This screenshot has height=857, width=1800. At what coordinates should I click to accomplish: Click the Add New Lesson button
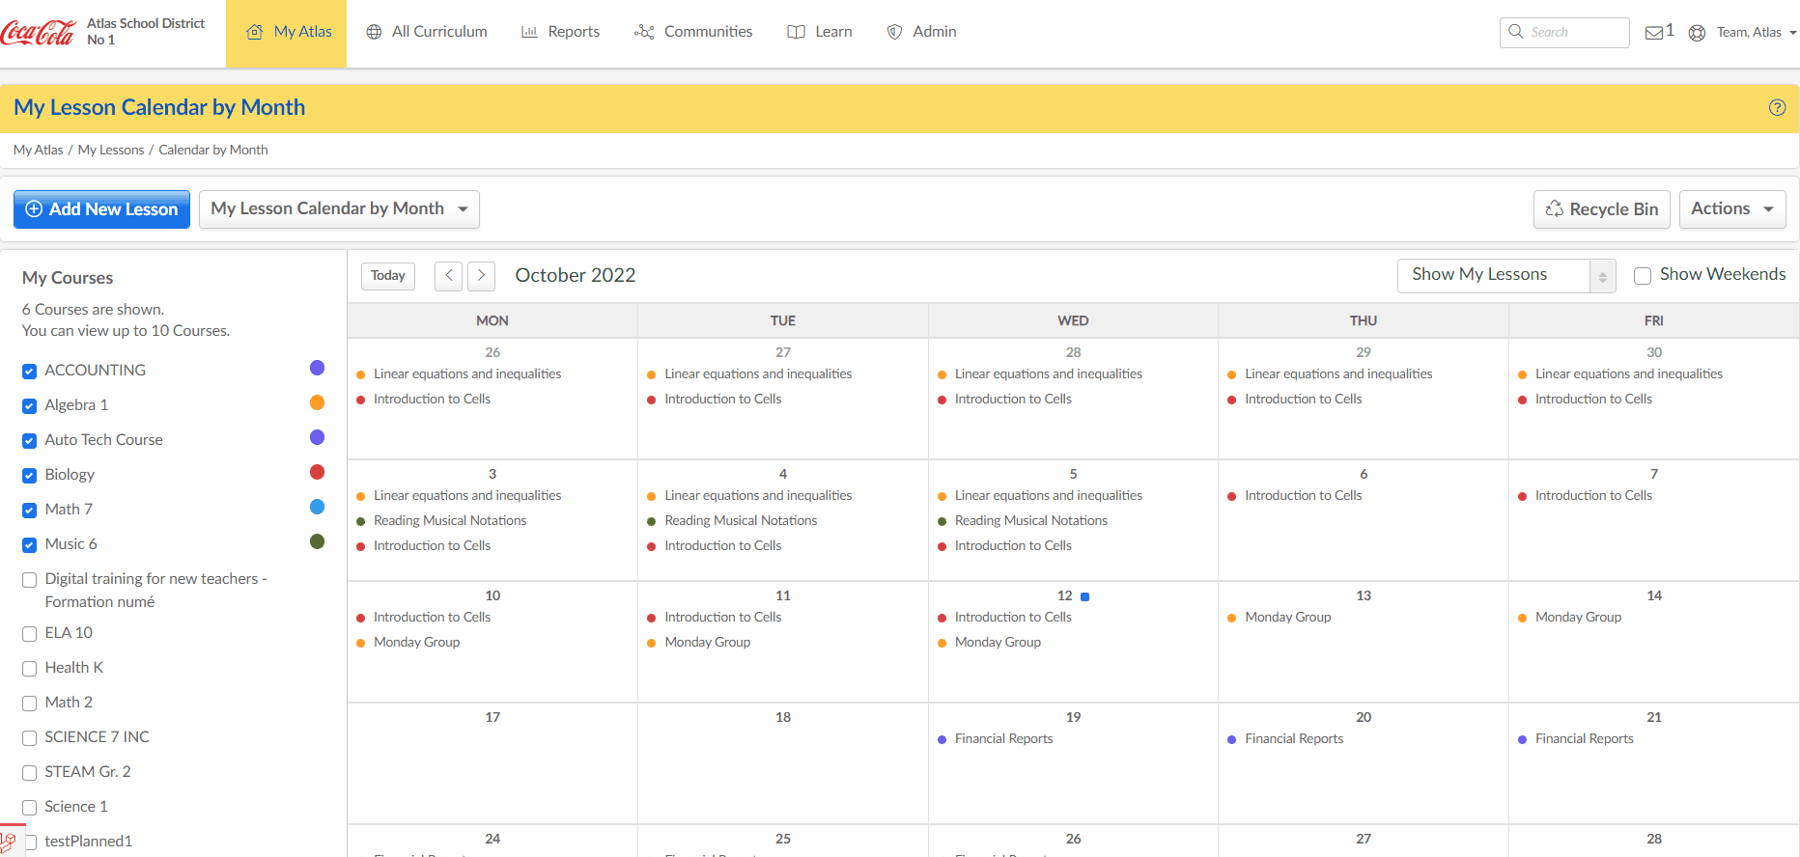(x=101, y=209)
